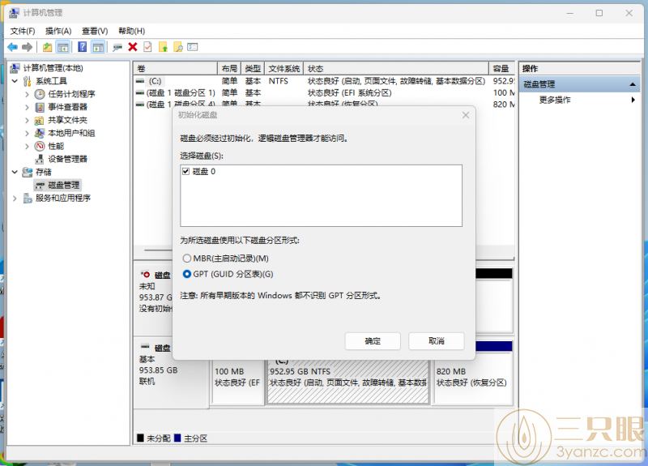Toggle the 磁盘 0 checkbox
Screen dimensions: 648x466
coord(186,171)
